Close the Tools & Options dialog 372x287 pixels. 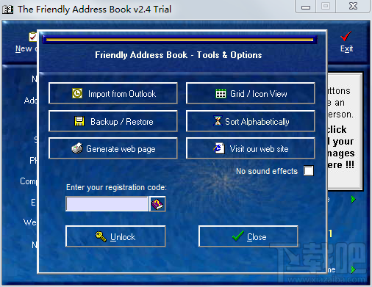[x=248, y=236]
